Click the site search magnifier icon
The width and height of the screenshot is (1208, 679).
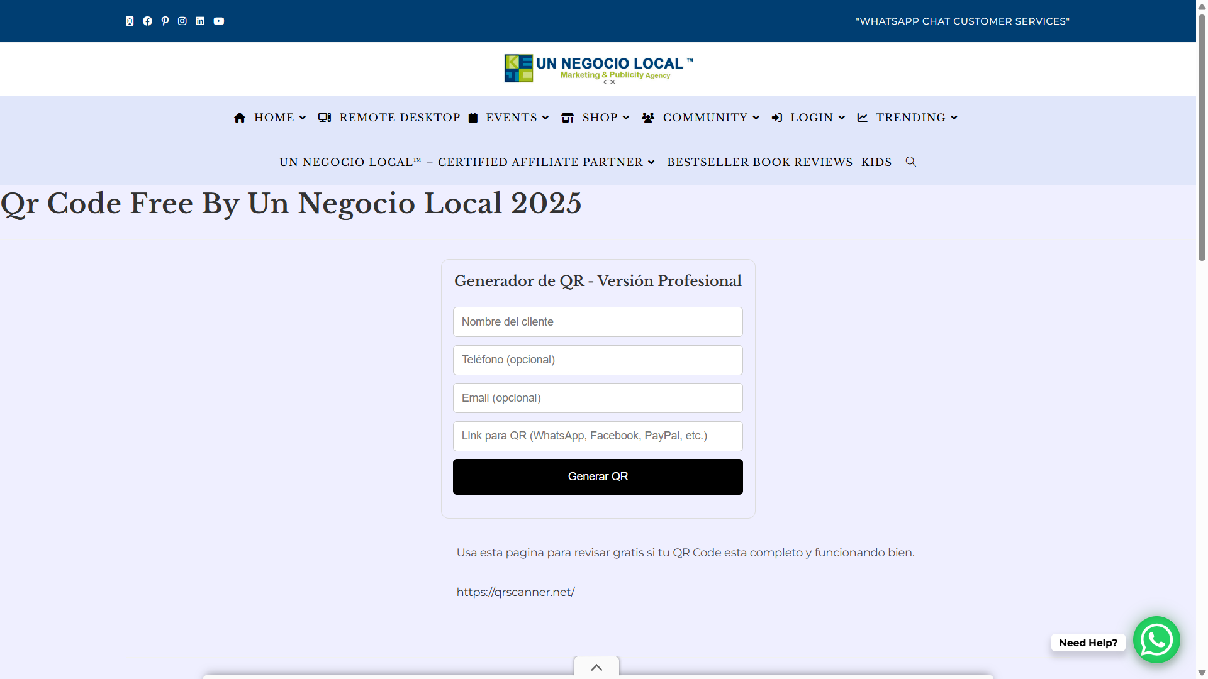[910, 162]
